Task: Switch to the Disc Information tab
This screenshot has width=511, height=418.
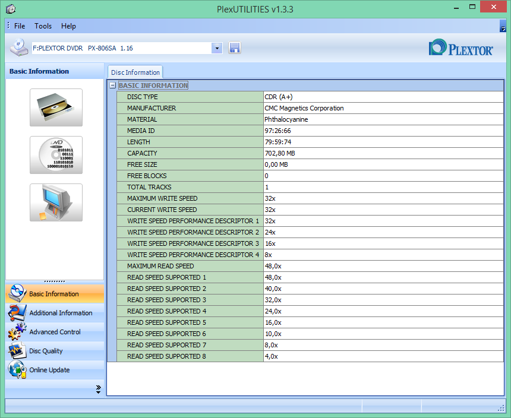Action: pyautogui.click(x=135, y=72)
